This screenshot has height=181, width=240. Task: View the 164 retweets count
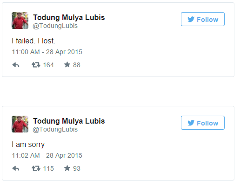tap(48, 65)
